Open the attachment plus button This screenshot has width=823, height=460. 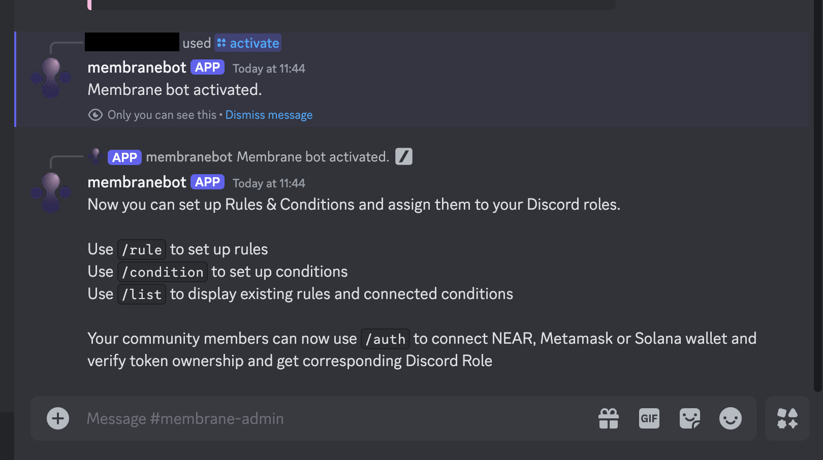click(58, 418)
